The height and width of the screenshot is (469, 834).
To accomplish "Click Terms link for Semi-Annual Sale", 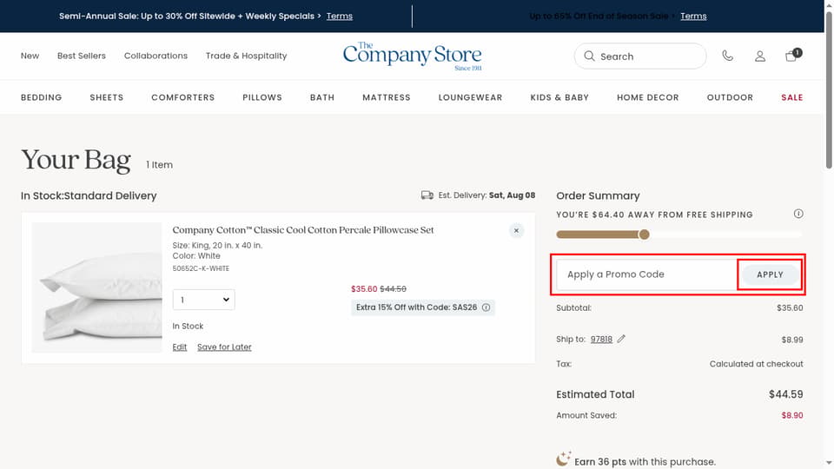I will click(x=340, y=16).
